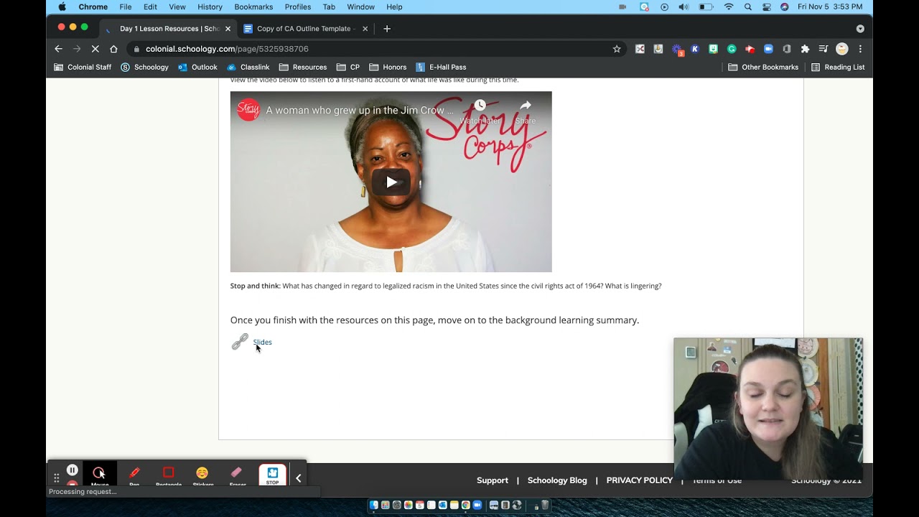Open Kami extension icon
The height and width of the screenshot is (517, 919).
coord(695,49)
